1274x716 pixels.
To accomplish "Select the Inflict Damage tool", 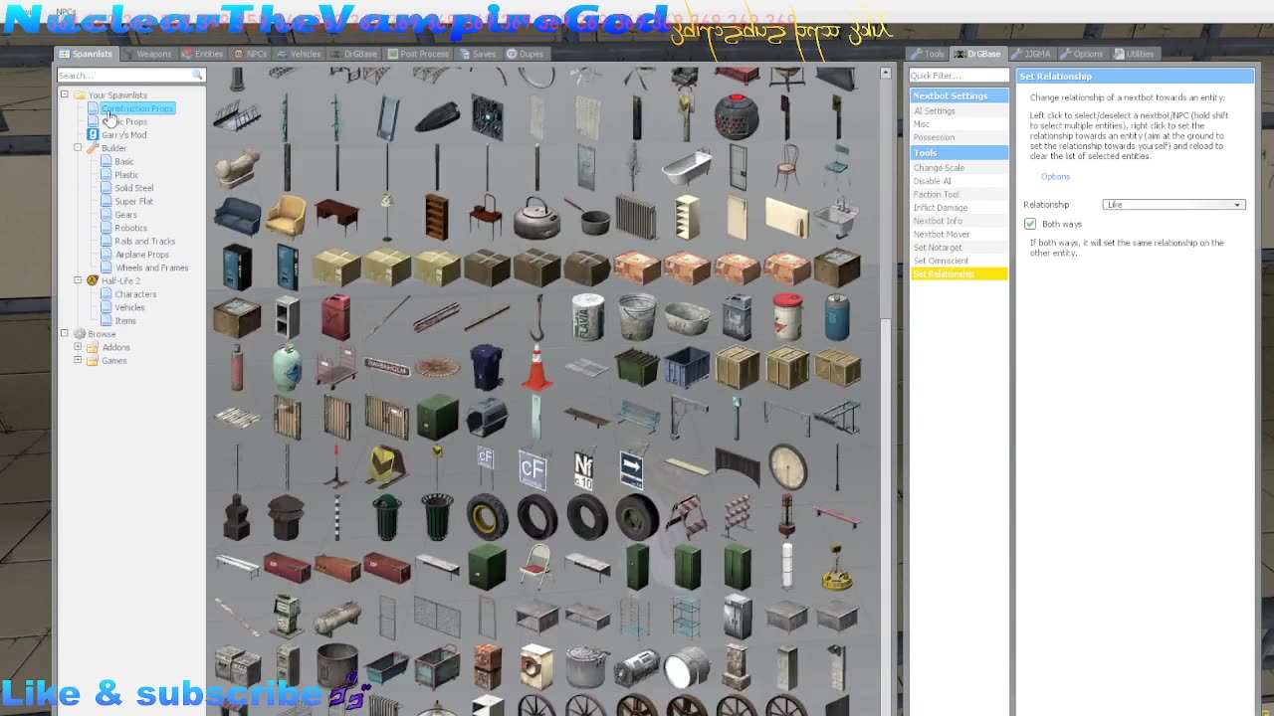I will pyautogui.click(x=959, y=208).
